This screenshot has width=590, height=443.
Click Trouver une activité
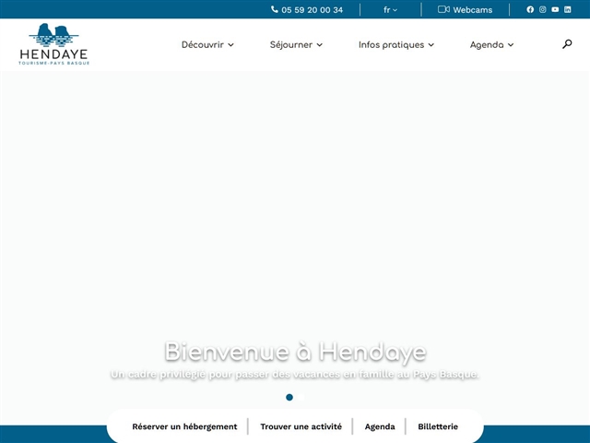tap(301, 426)
